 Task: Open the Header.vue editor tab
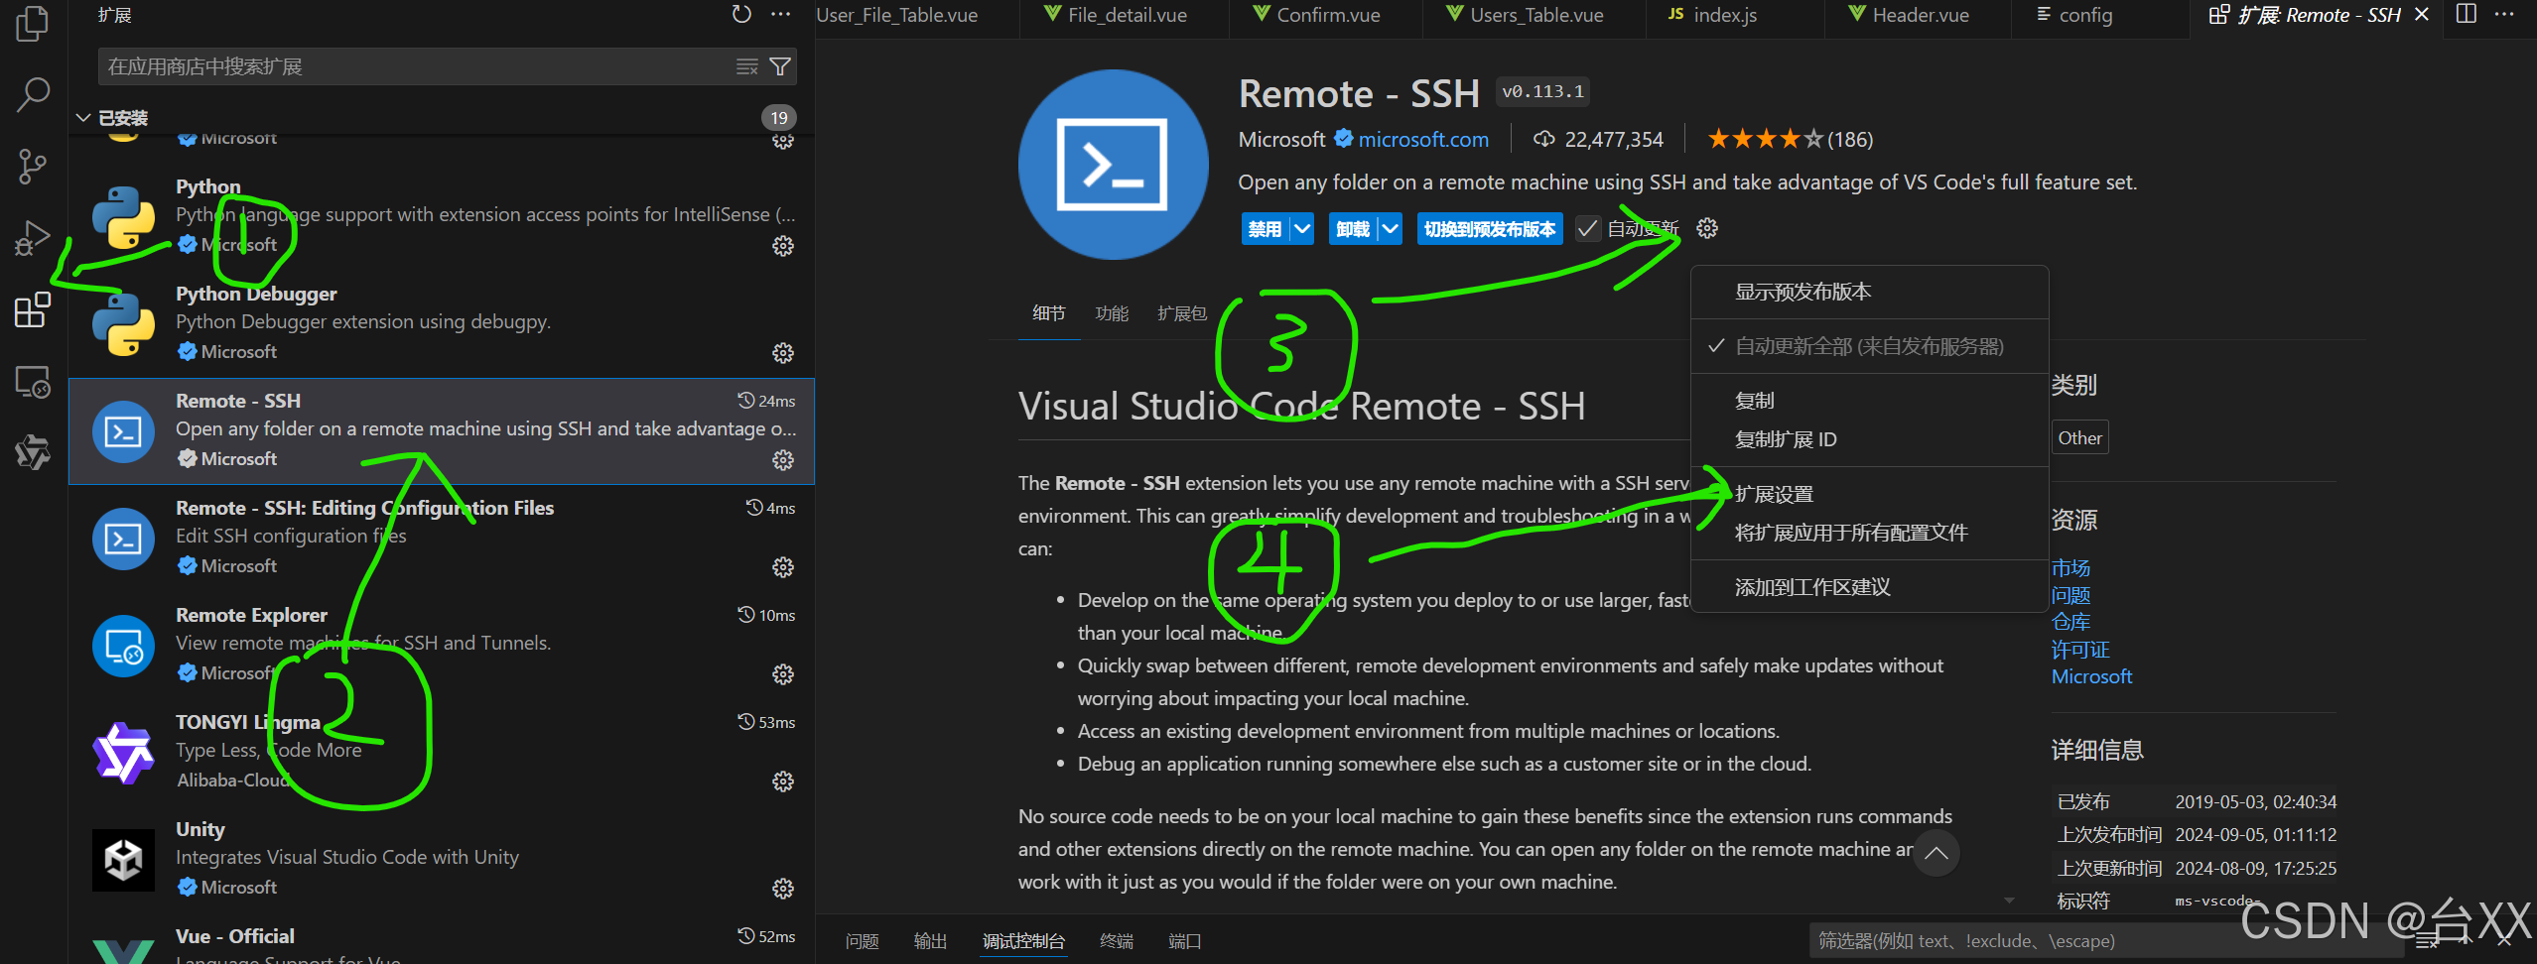1918,15
